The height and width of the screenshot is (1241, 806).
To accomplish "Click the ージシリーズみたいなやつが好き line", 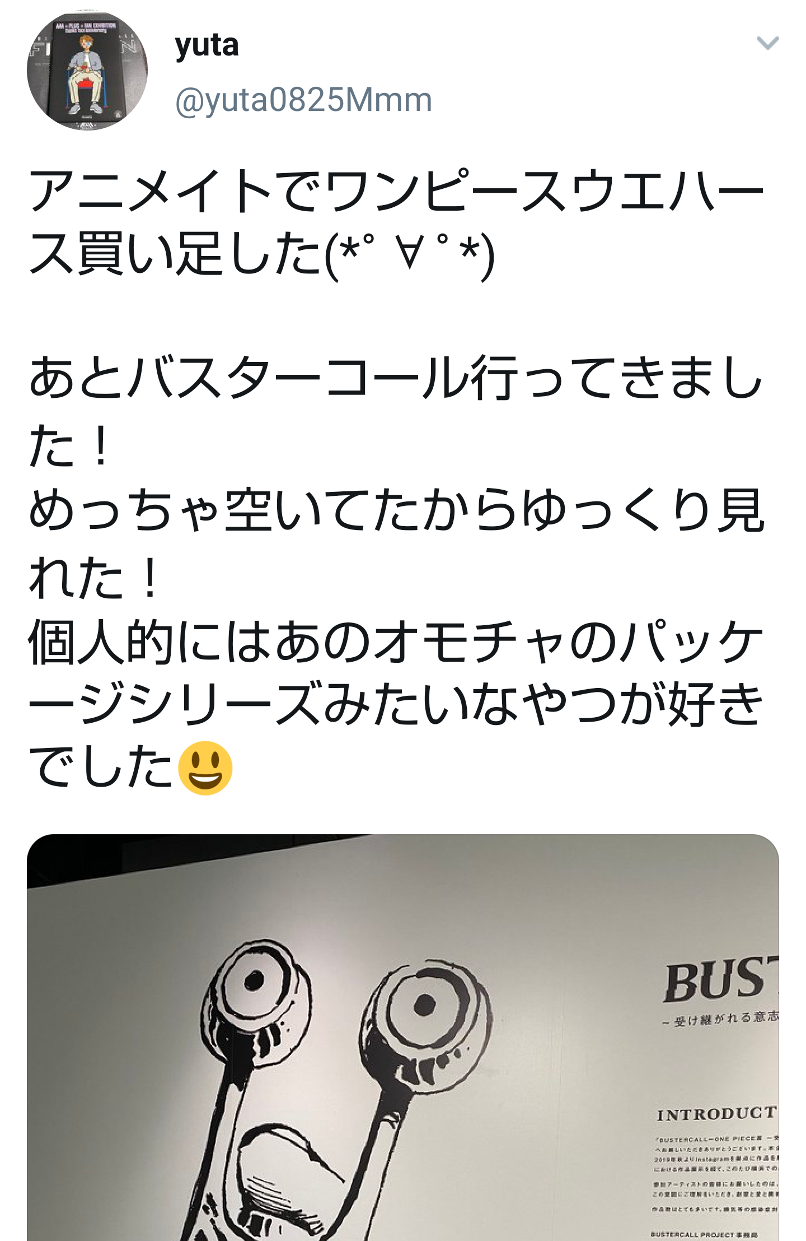I will (x=396, y=704).
